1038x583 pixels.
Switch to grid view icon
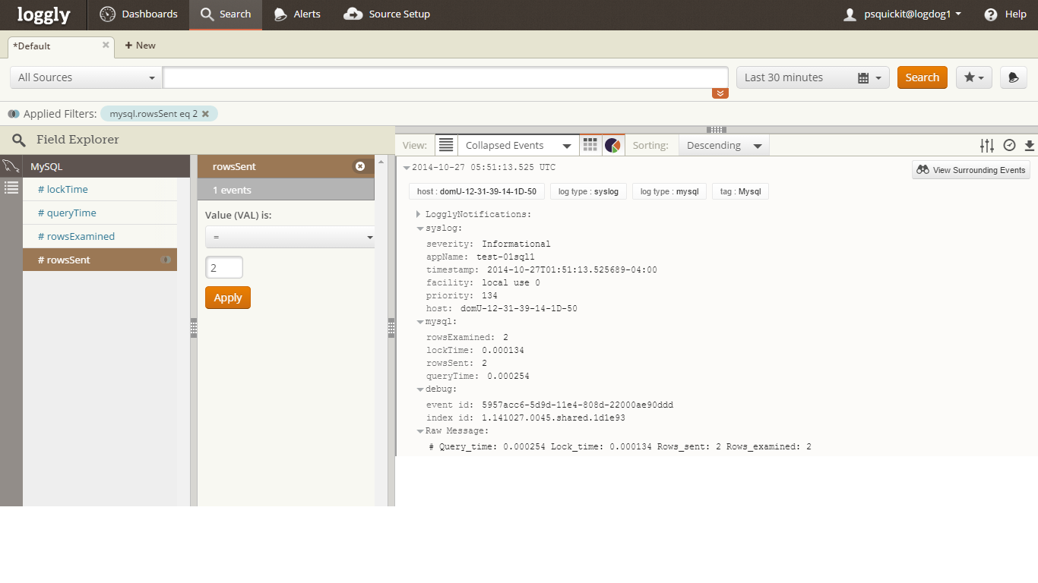point(590,145)
